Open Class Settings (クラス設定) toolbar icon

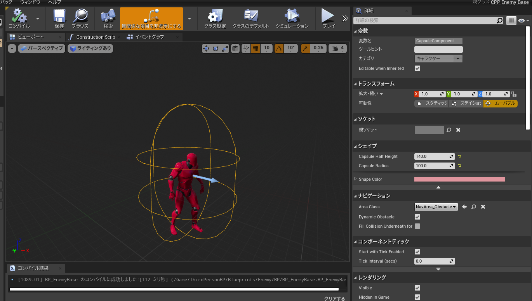[215, 16]
